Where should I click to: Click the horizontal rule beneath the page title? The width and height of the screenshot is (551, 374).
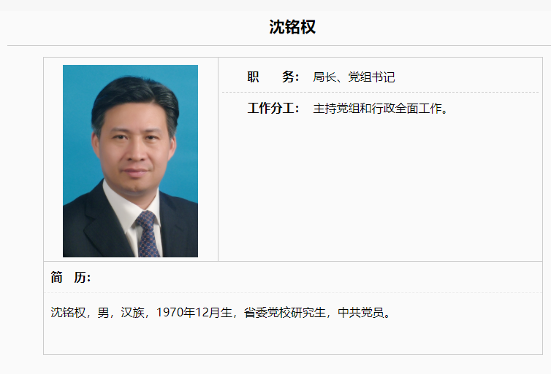click(279, 45)
